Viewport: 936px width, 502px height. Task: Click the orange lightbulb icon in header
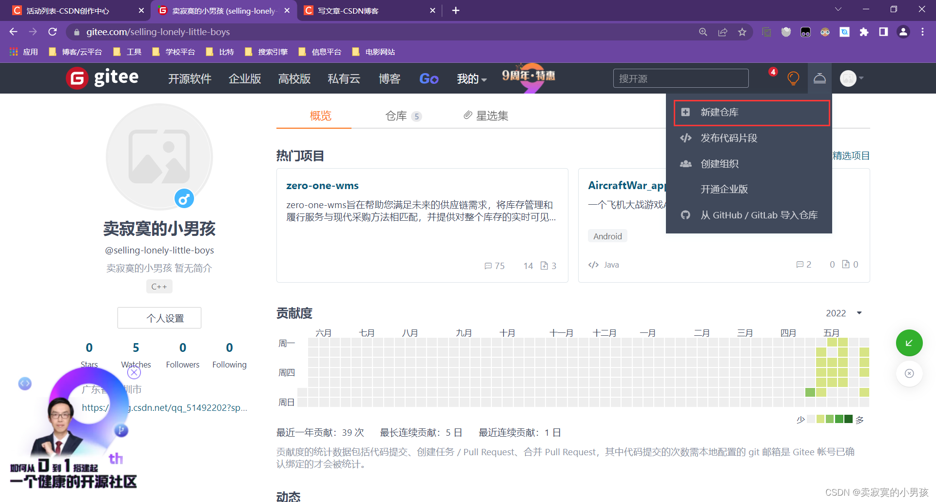pyautogui.click(x=793, y=78)
